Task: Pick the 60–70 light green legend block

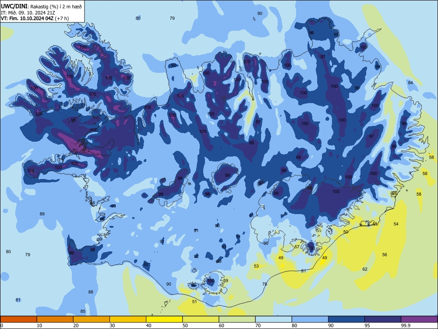Action: point(237,319)
